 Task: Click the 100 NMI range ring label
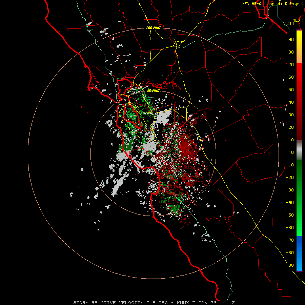point(153,28)
